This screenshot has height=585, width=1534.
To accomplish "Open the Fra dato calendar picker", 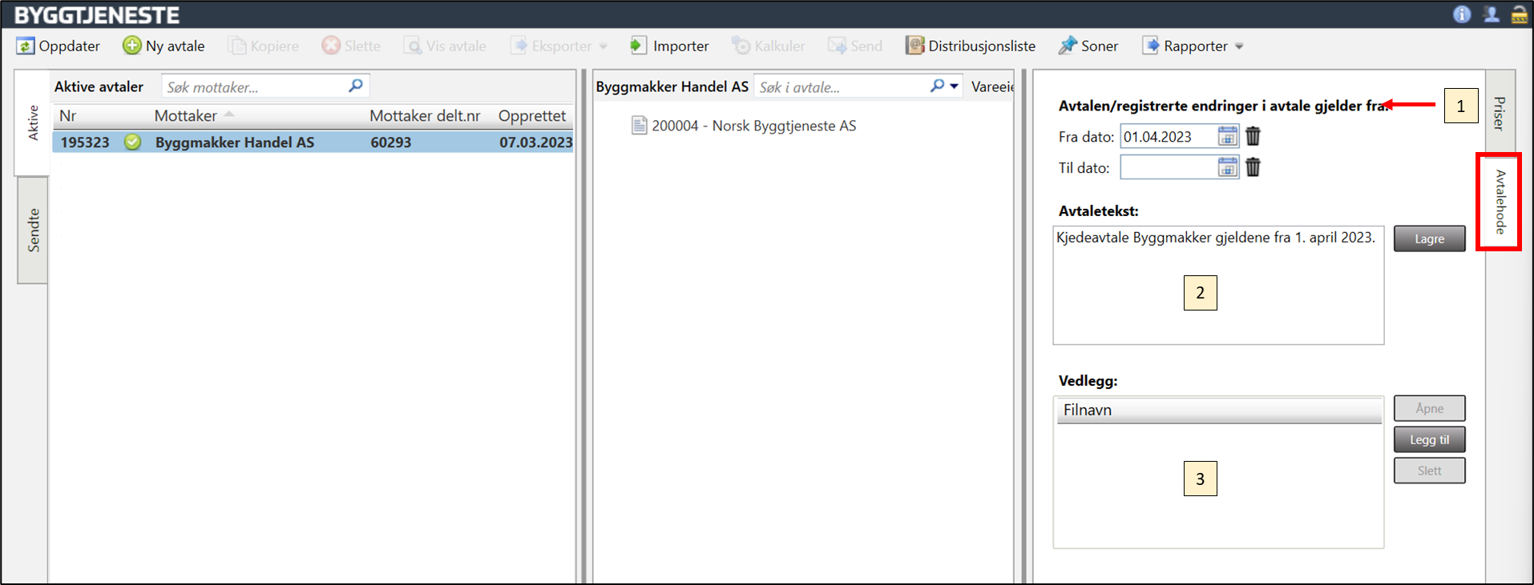I will (1227, 137).
